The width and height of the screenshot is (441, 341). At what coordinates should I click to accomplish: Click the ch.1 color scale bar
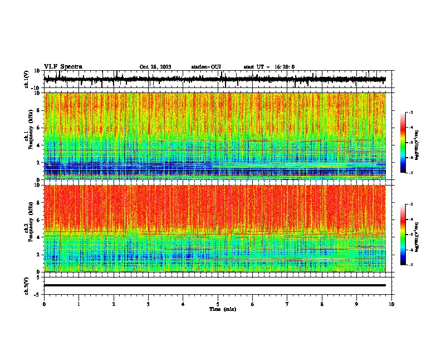pyautogui.click(x=403, y=143)
